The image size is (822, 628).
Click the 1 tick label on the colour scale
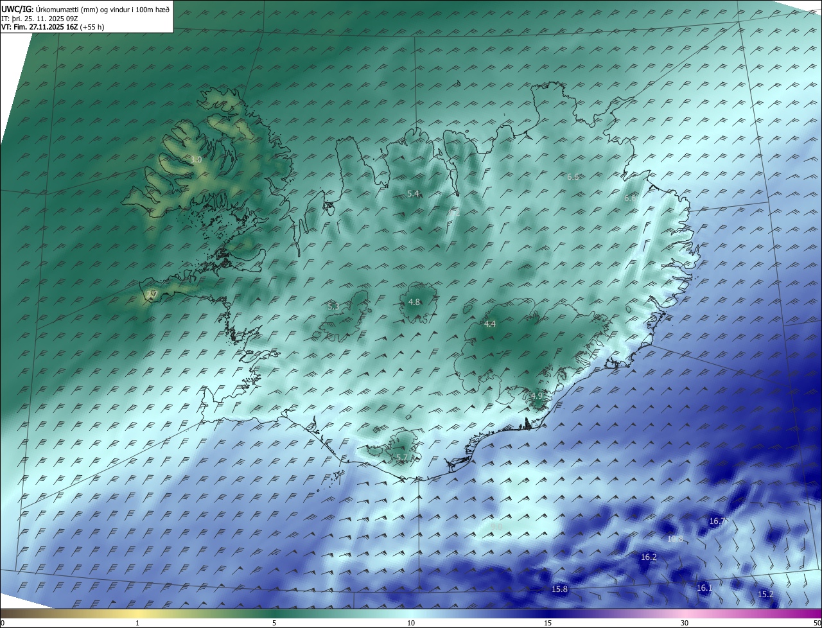[137, 623]
